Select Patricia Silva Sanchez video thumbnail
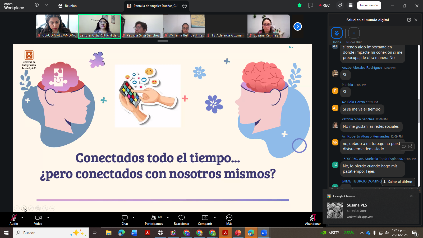 [142, 26]
